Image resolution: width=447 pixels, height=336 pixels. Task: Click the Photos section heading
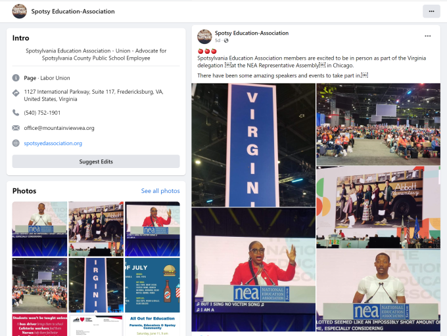click(x=24, y=191)
